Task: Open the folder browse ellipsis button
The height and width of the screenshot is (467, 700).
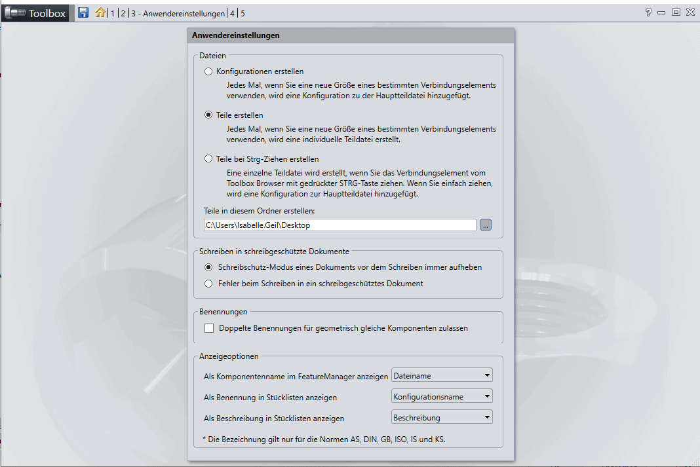Action: (486, 225)
